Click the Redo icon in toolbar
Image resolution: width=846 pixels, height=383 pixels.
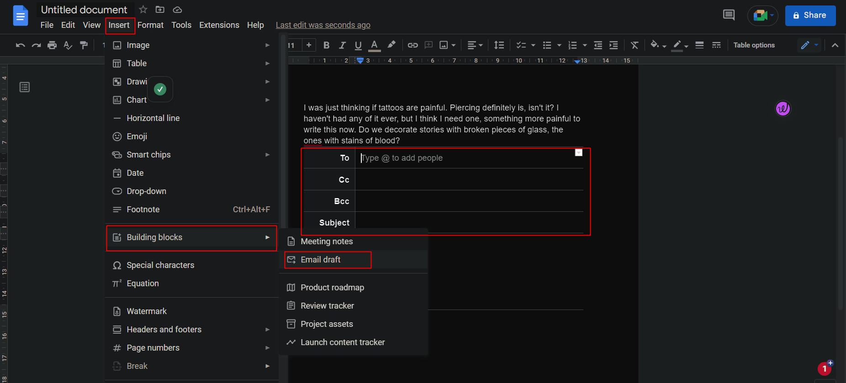pos(36,45)
